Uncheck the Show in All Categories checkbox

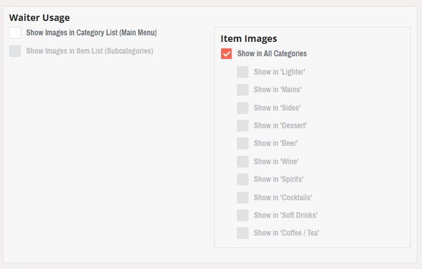226,54
